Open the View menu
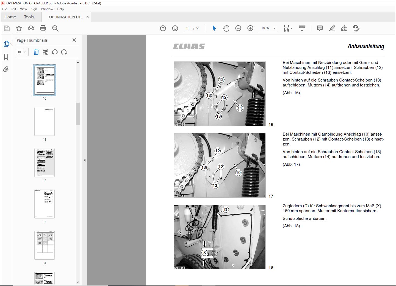The width and height of the screenshot is (396, 286). 23,9
